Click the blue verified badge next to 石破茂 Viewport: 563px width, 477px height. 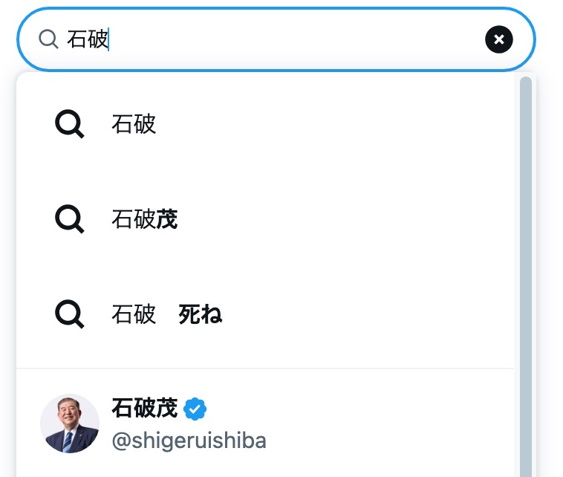195,409
